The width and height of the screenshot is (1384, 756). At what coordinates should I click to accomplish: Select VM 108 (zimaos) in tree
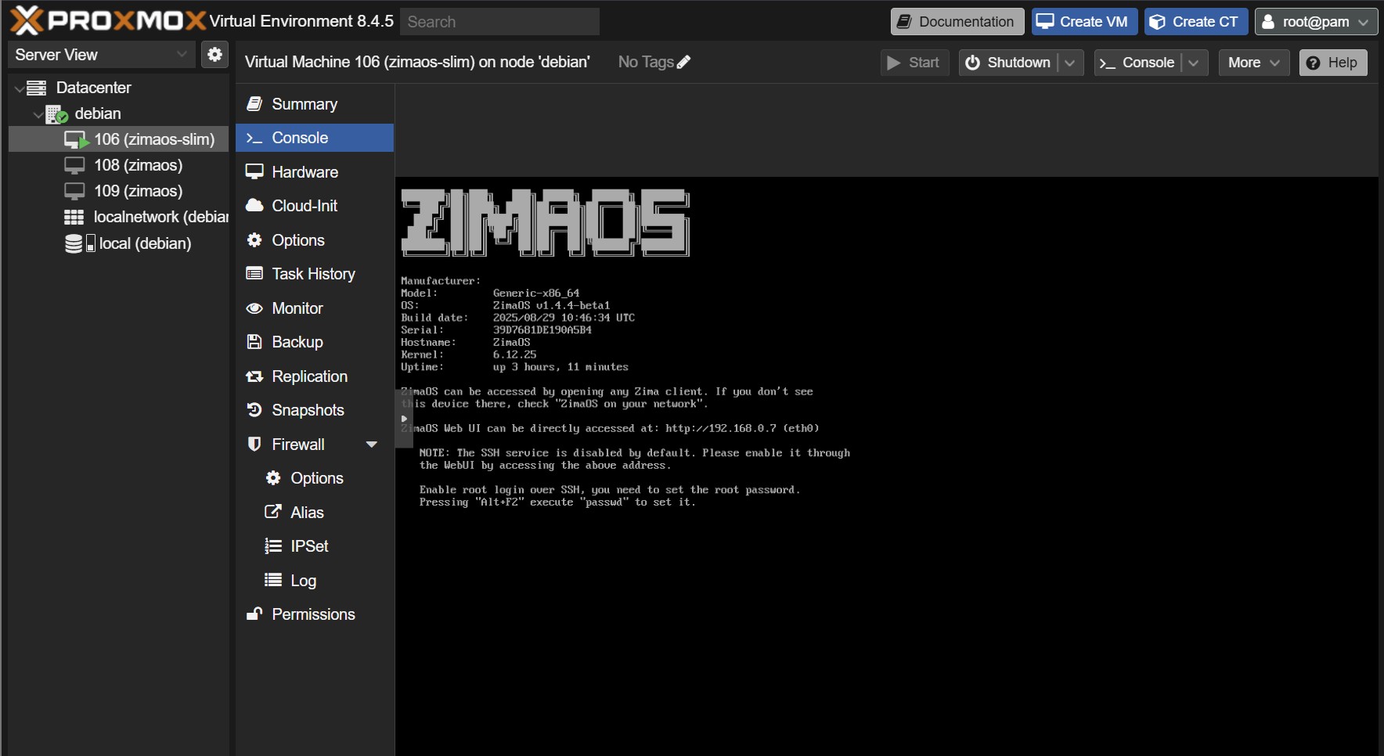(138, 165)
